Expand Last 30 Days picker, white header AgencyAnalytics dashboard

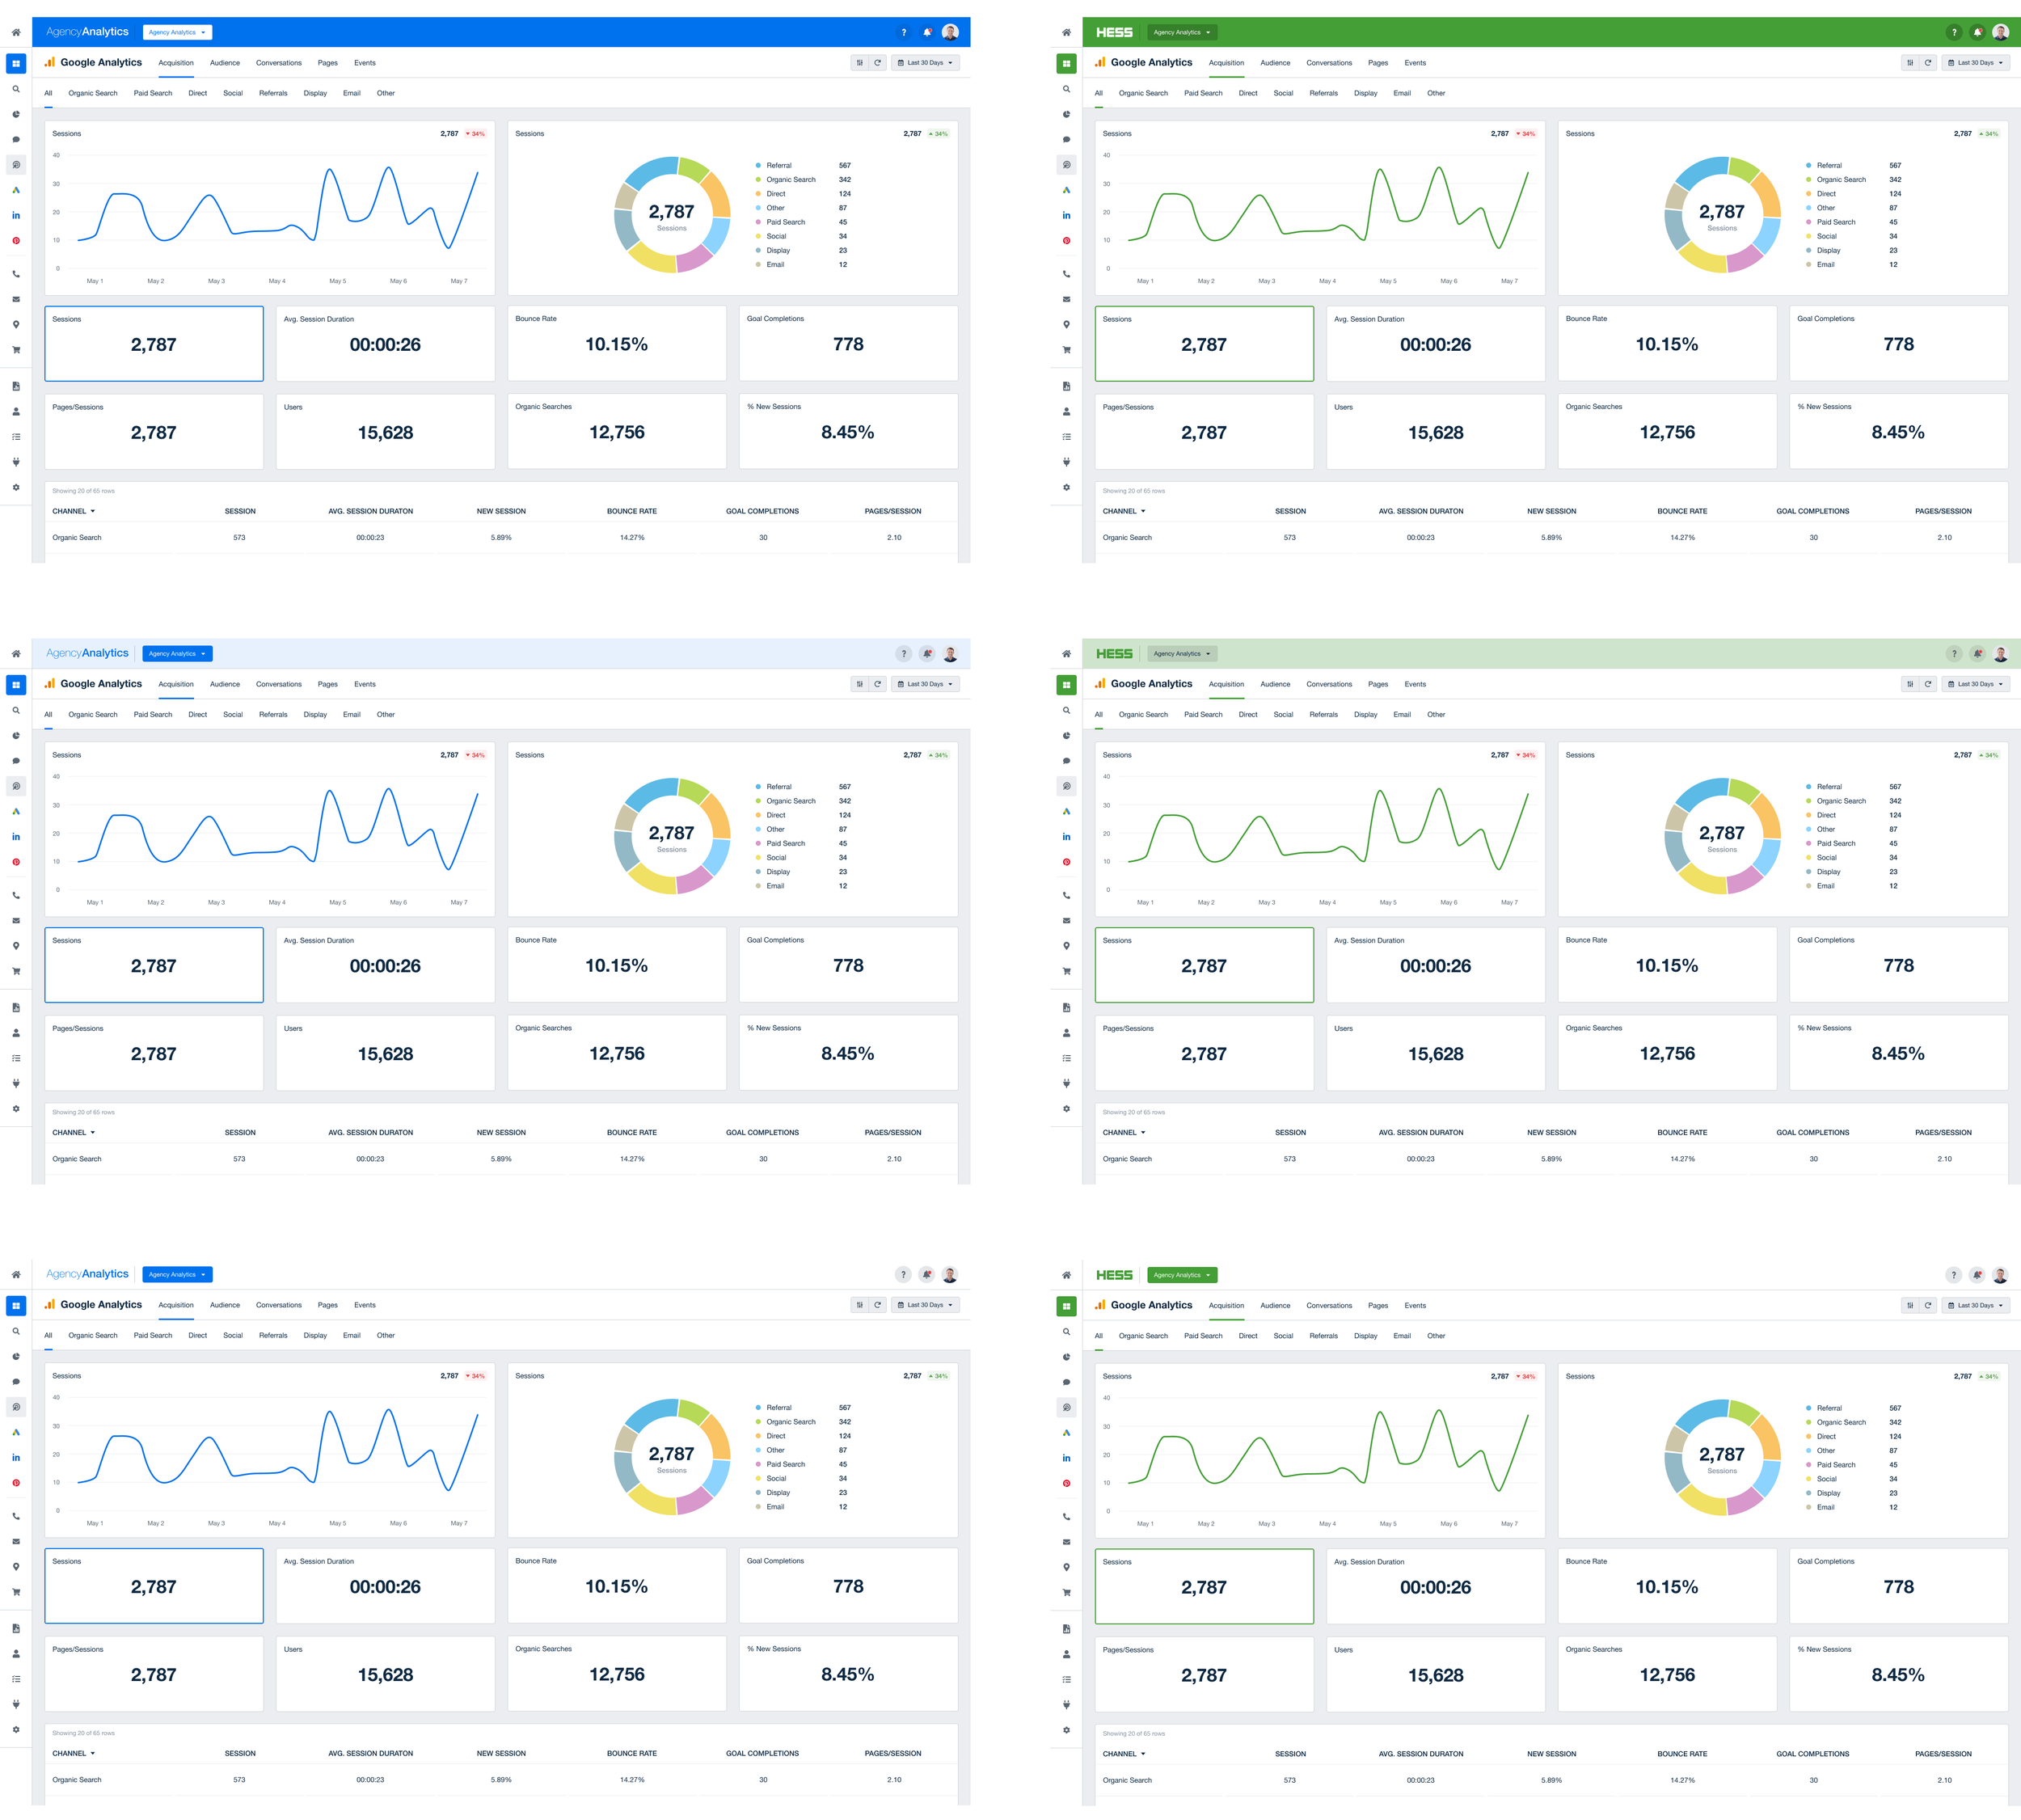click(x=925, y=1305)
